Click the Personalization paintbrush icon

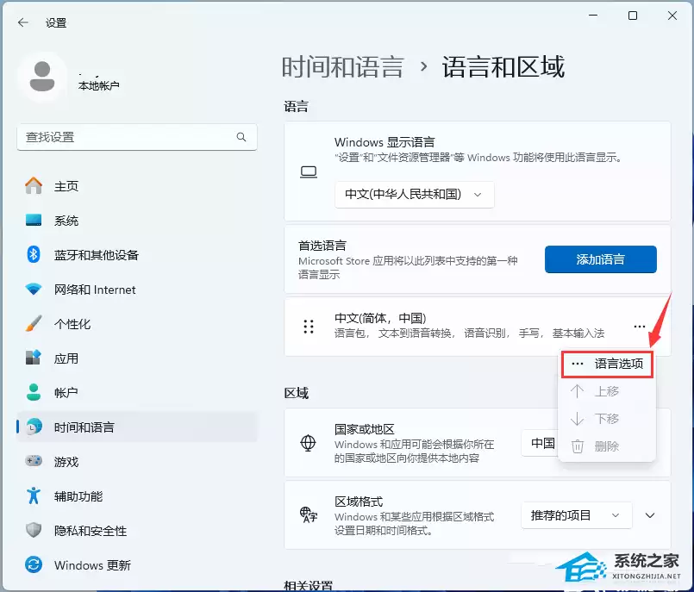tap(34, 323)
